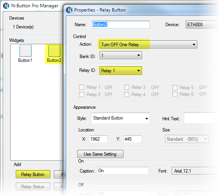Click the N-Button Pro Manager logo icon
220x196 pixels.
pos(6,6)
